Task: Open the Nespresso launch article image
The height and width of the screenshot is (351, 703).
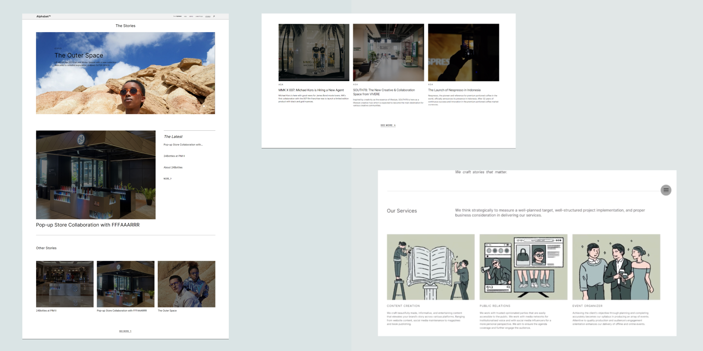Action: 463,52
